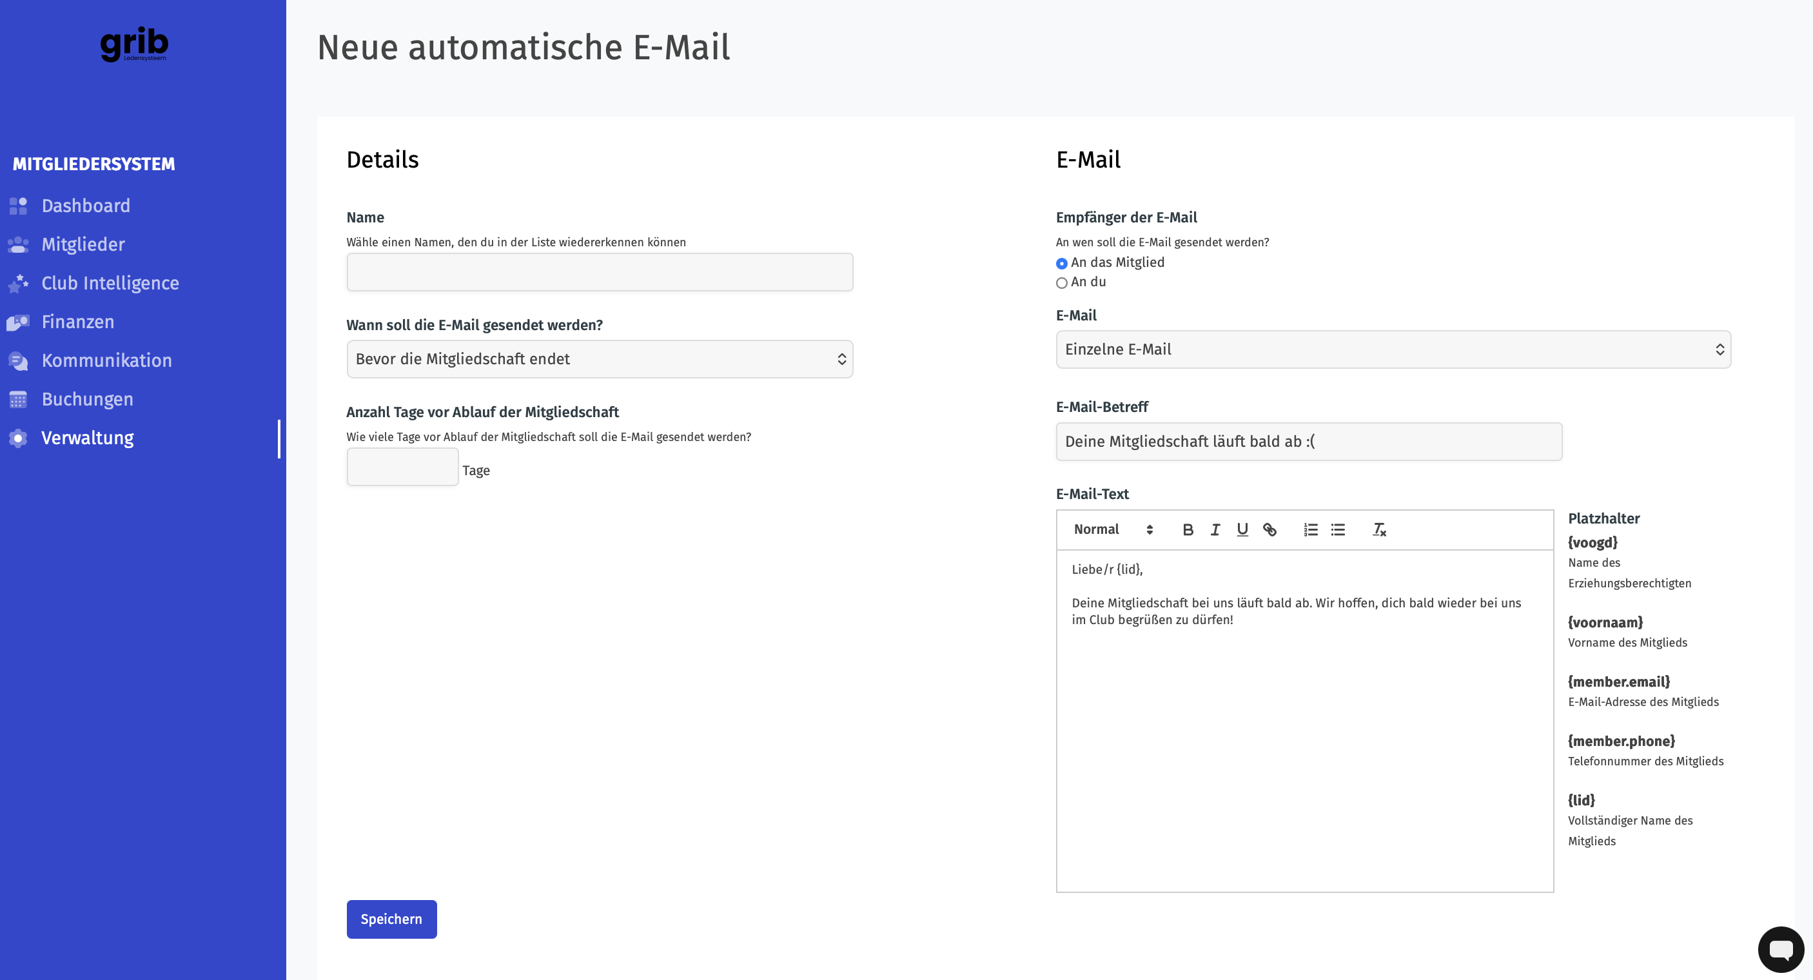
Task: Insert a link via the editor toolbar
Action: click(x=1269, y=529)
